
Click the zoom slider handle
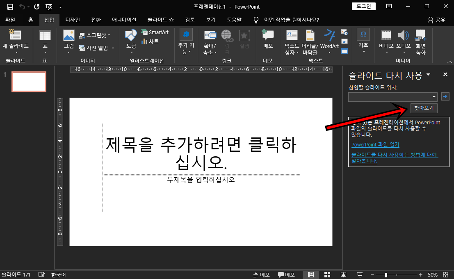(x=386, y=274)
